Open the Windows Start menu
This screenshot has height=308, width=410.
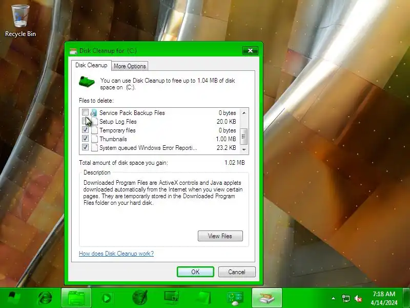click(x=14, y=298)
